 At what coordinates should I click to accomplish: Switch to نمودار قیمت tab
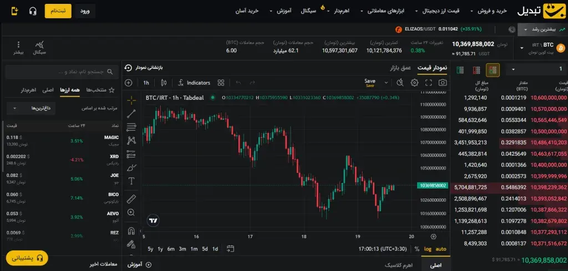[x=432, y=68]
